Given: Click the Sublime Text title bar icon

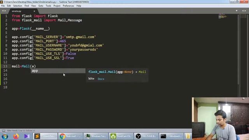Looking at the screenshot, I should pyautogui.click(x=2, y=2).
